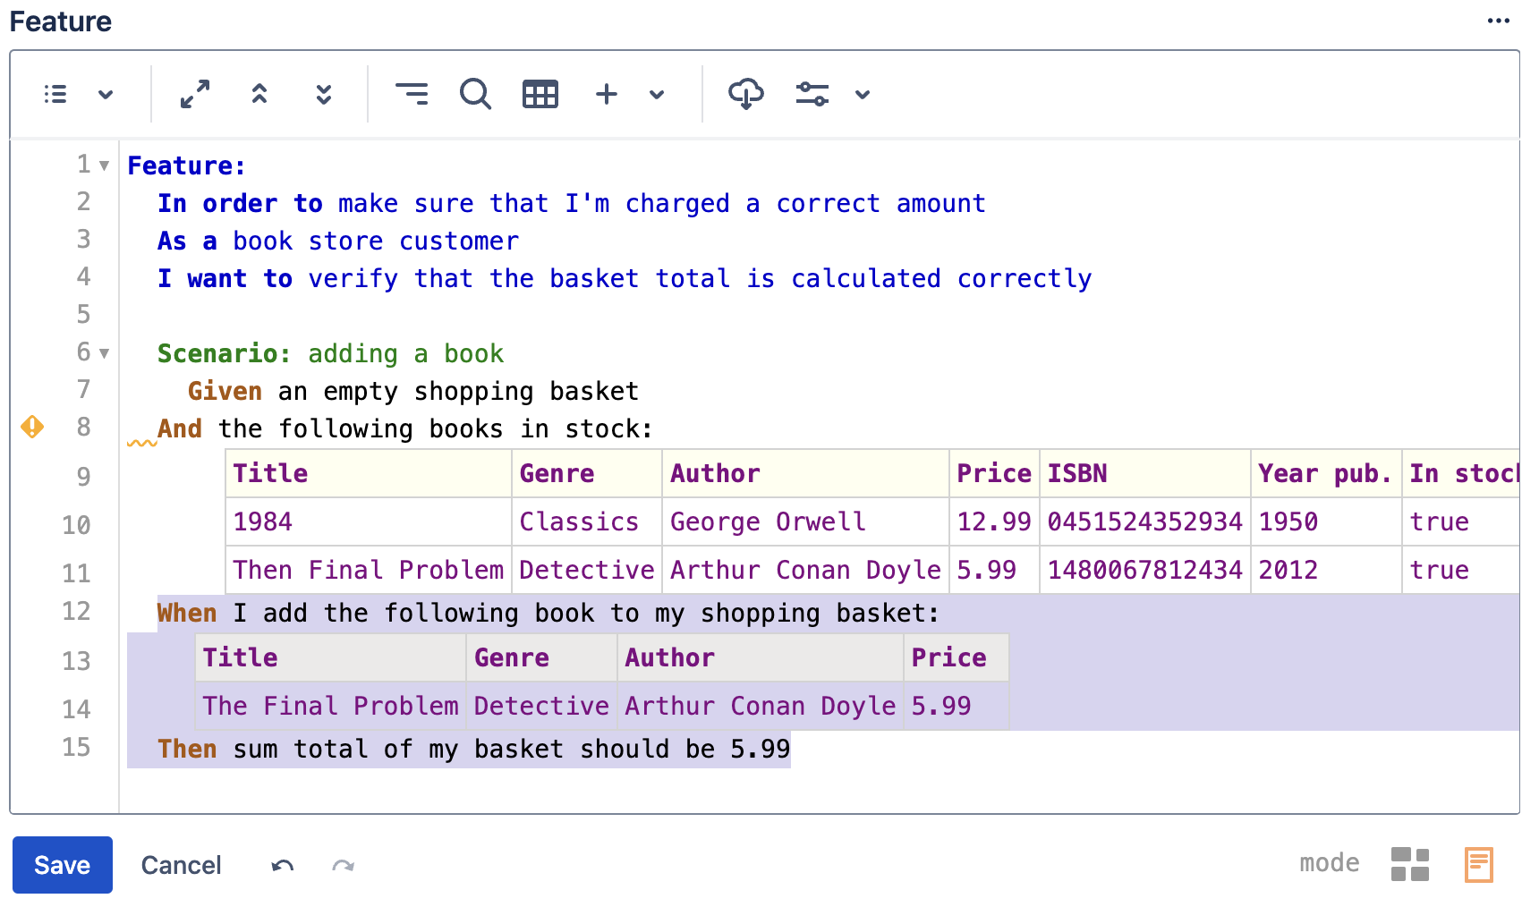Select the '12.99' price cell

[994, 521]
